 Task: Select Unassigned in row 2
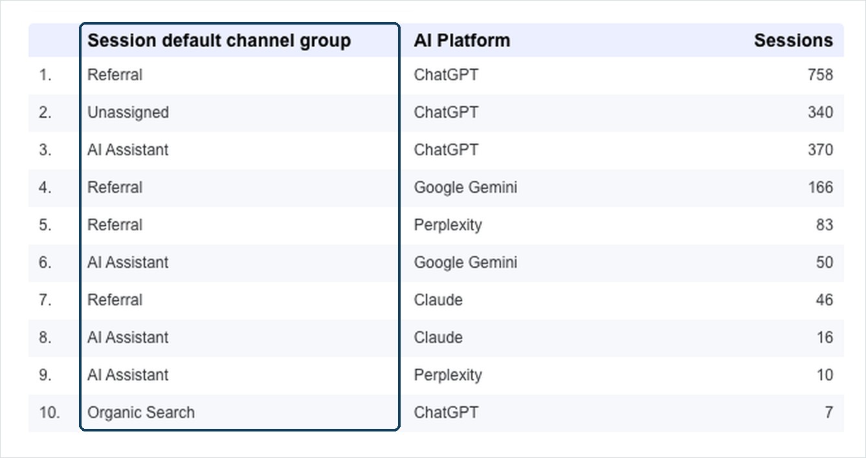click(x=128, y=113)
